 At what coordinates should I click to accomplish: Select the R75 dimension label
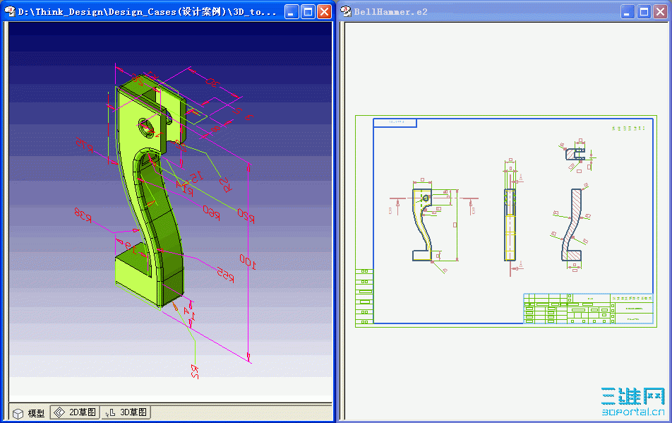(85, 145)
